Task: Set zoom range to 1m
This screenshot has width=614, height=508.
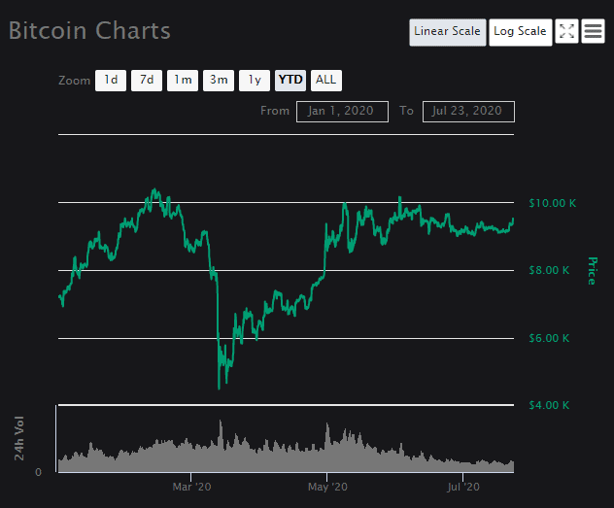Action: tap(183, 81)
